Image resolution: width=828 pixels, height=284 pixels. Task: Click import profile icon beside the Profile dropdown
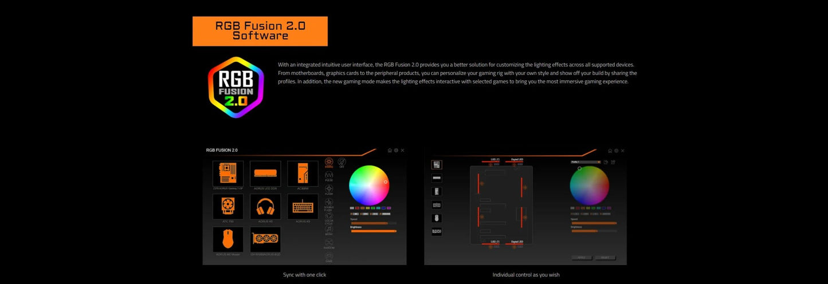tap(606, 162)
